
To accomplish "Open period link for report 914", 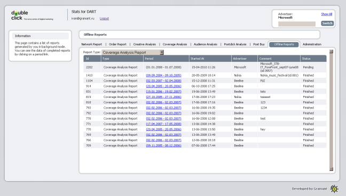I will point(163,86).
